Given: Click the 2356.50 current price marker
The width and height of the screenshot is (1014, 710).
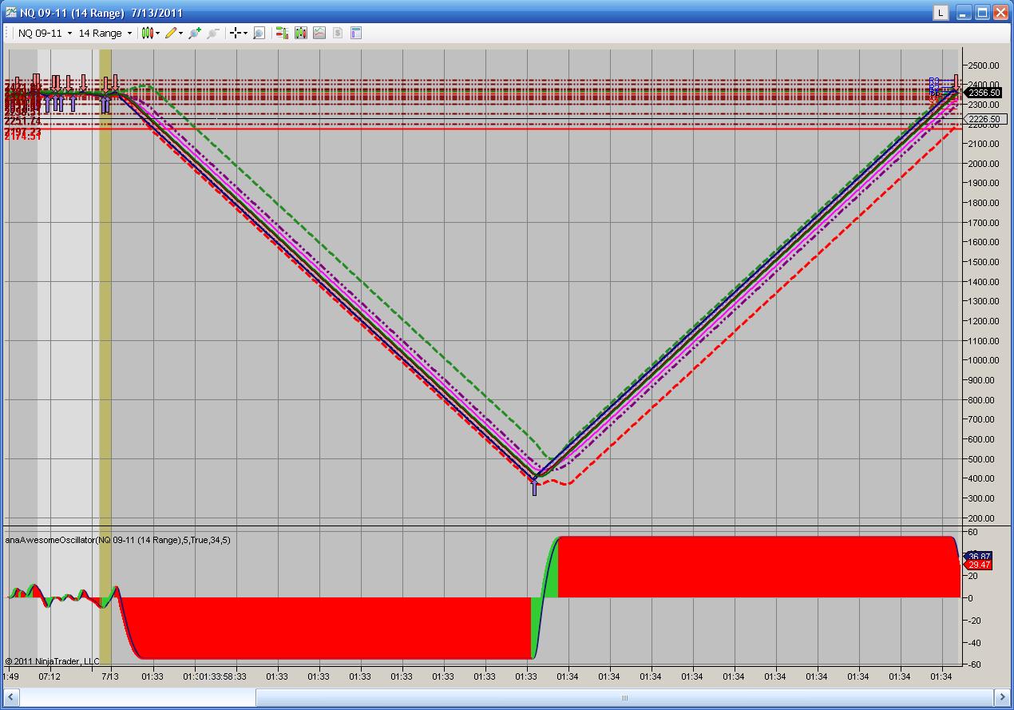Looking at the screenshot, I should point(984,93).
